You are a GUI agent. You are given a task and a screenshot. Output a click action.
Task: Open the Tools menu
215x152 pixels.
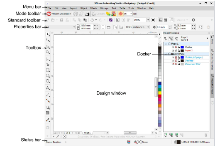[131, 8]
